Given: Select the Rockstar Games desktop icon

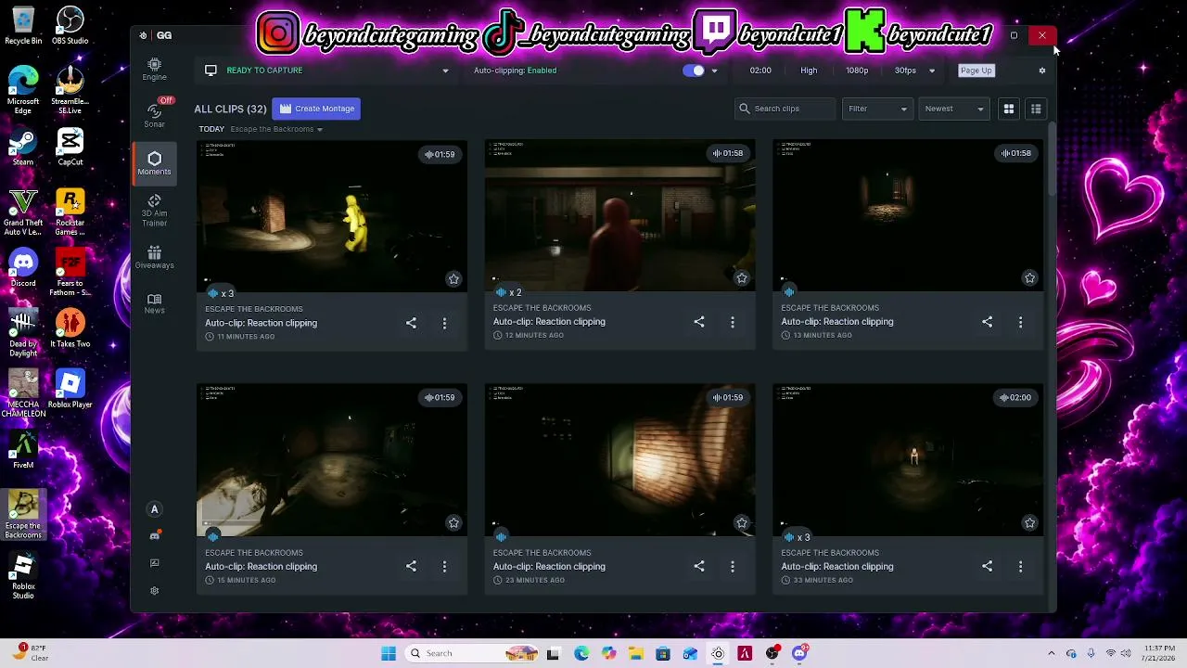Looking at the screenshot, I should click(70, 212).
